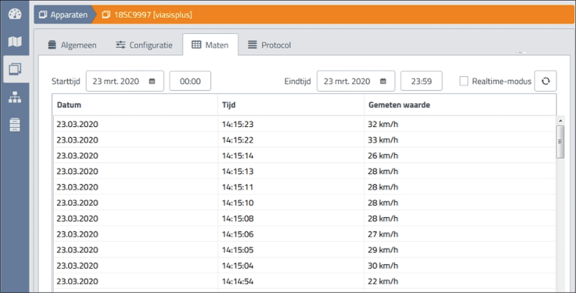Enable the Realtime-modus checkbox
The height and width of the screenshot is (293, 576).
(x=464, y=81)
